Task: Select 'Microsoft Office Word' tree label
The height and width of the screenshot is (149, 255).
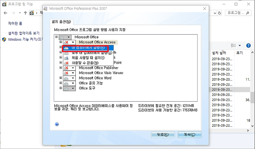Action: pos(95,78)
